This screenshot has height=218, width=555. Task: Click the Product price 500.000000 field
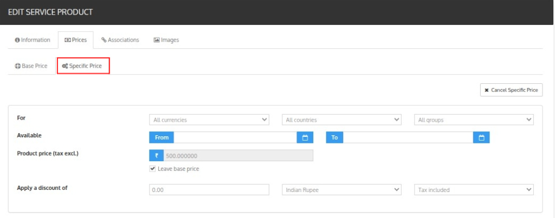click(x=238, y=155)
